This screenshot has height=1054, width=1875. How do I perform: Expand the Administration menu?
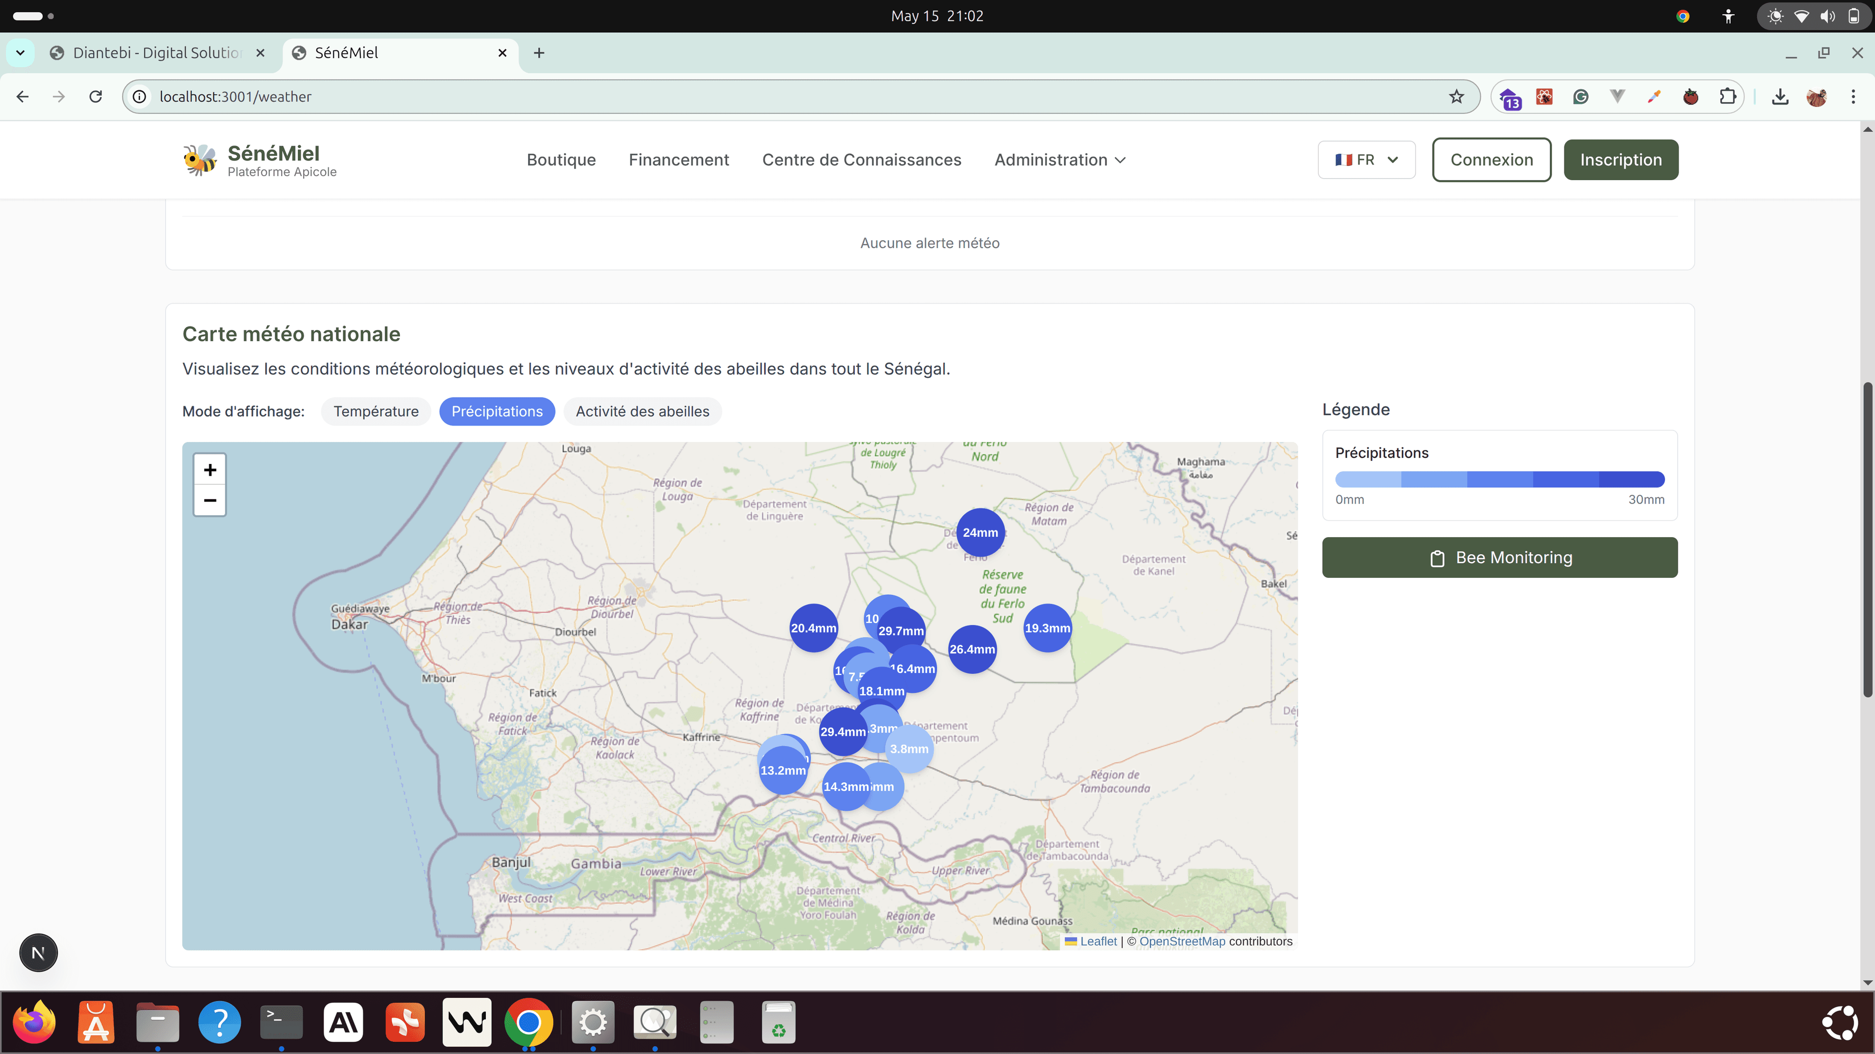click(x=1060, y=160)
